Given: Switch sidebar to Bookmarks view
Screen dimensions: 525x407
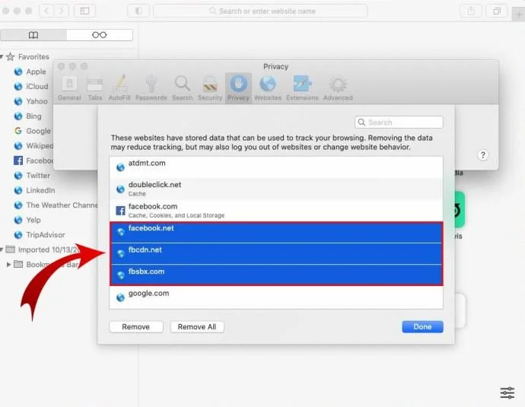Looking at the screenshot, I should [33, 35].
